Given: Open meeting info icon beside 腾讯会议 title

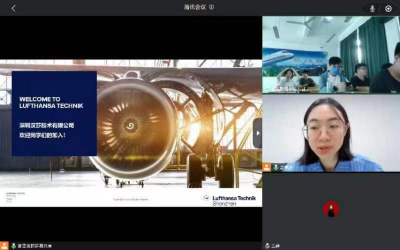Looking at the screenshot, I should tap(212, 7).
